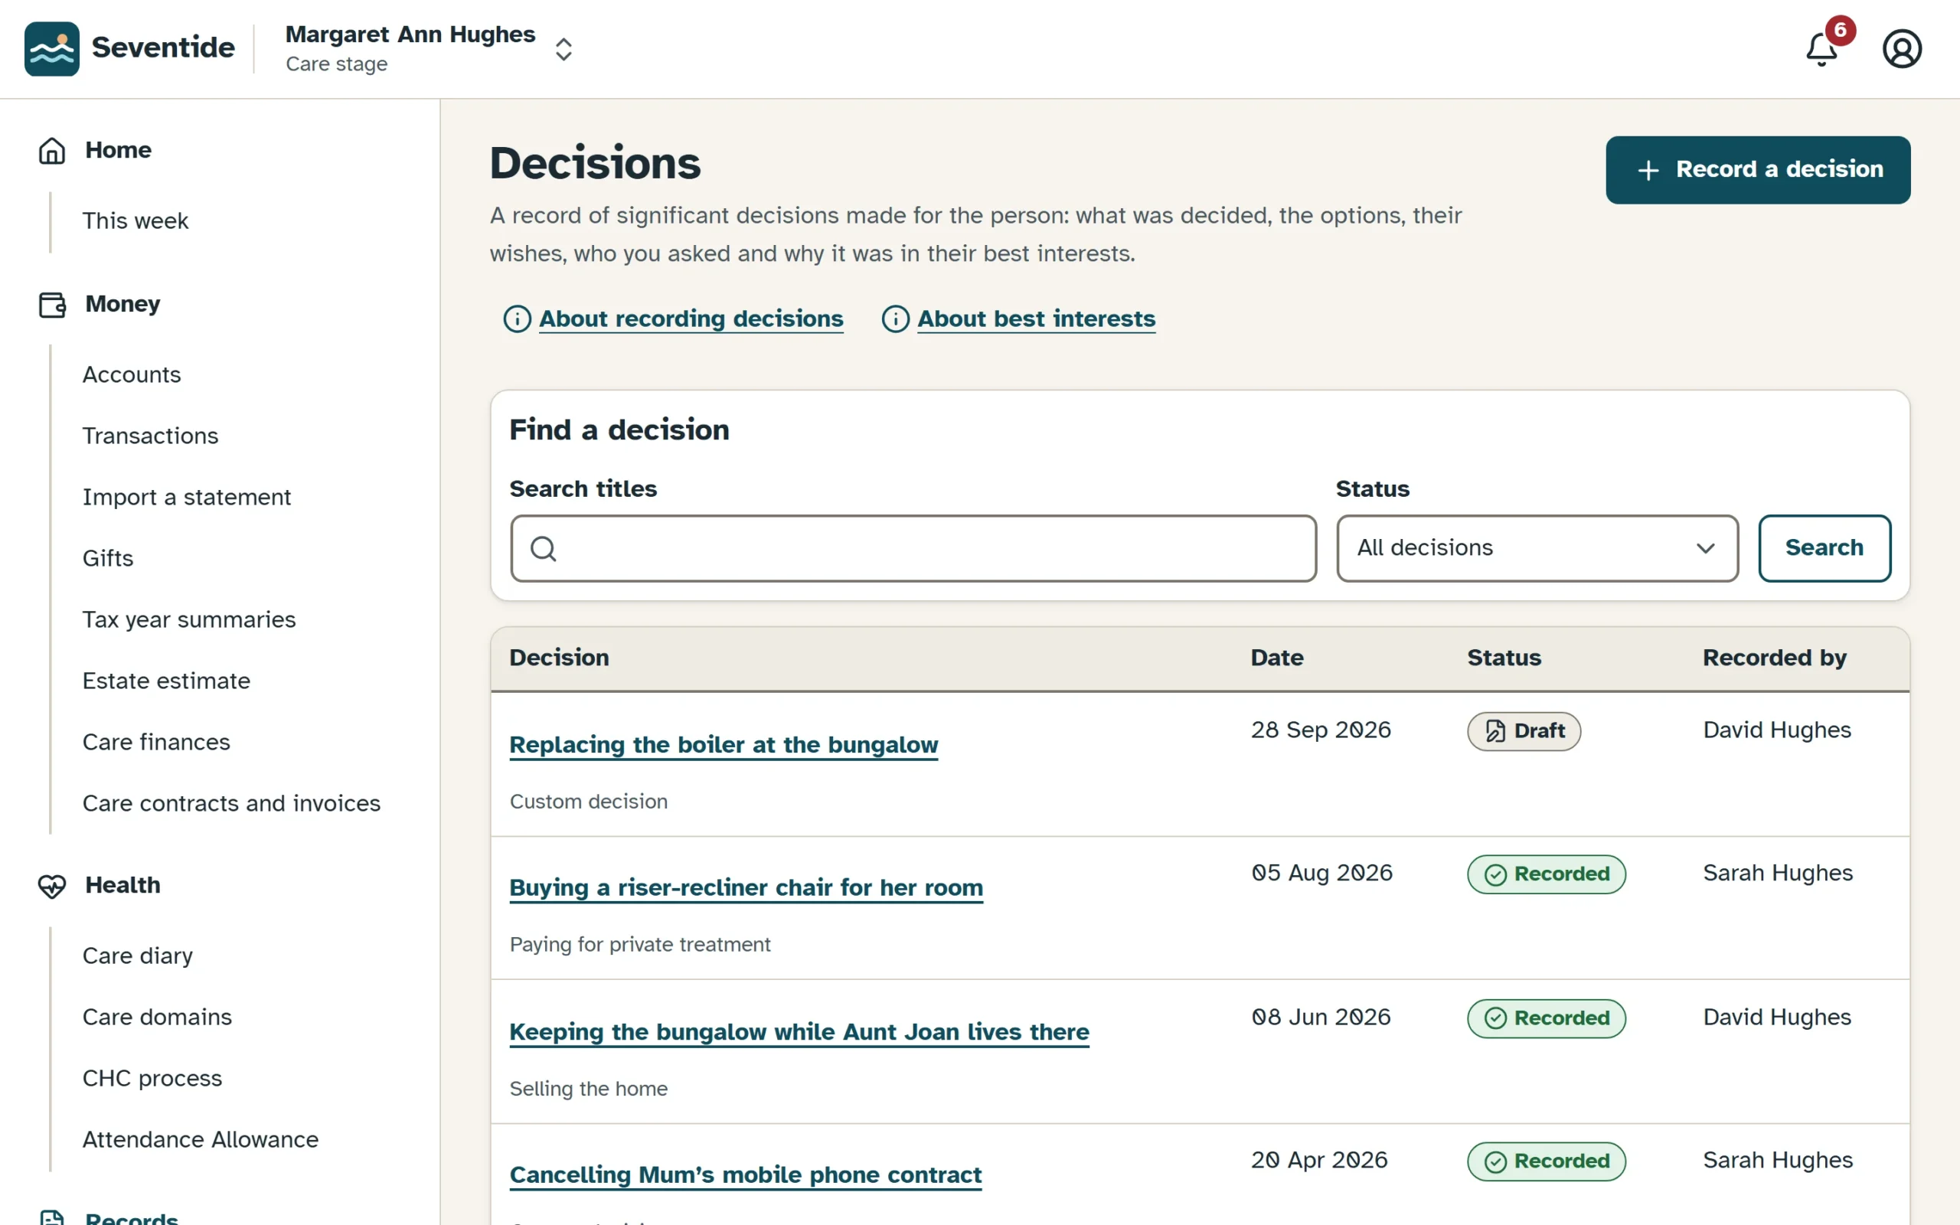The height and width of the screenshot is (1225, 1960).
Task: Click the info icon beside About best interests
Action: click(895, 319)
